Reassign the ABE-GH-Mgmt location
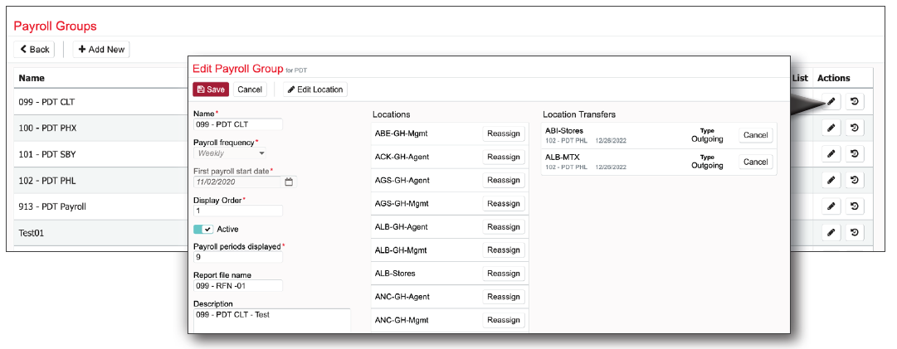 click(503, 133)
